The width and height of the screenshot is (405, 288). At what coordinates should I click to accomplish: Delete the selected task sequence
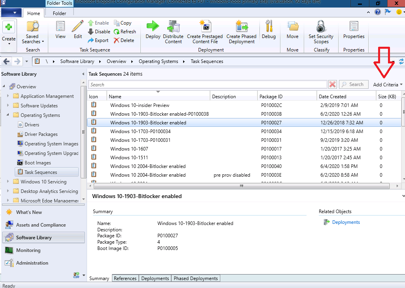point(124,40)
